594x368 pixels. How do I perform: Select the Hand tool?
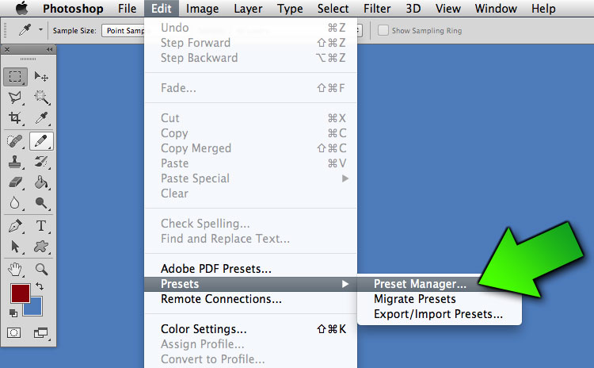(x=15, y=270)
